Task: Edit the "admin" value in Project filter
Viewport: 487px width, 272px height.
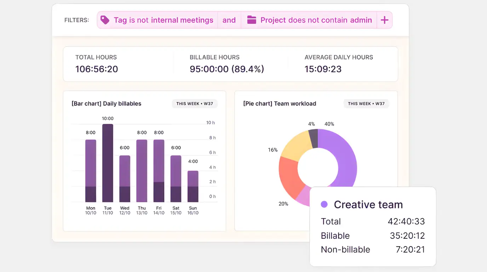Action: pos(362,20)
